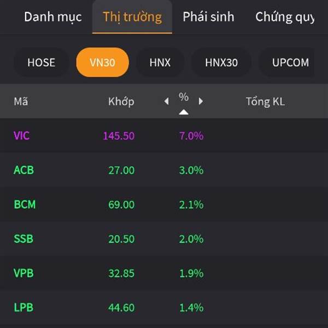328x328 pixels.
Task: Sort by the Khớp column header
Action: pyautogui.click(x=121, y=102)
